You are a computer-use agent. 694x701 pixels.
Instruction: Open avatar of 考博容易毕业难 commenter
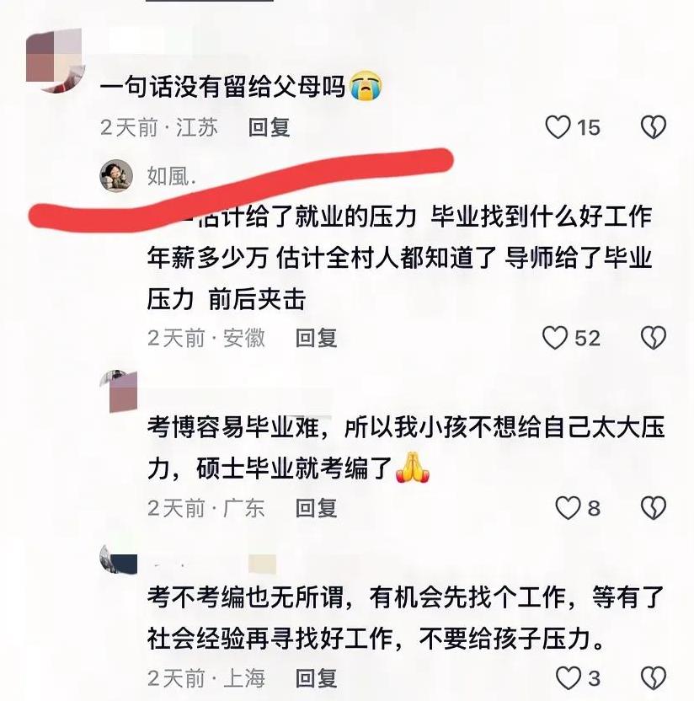pyautogui.click(x=119, y=391)
